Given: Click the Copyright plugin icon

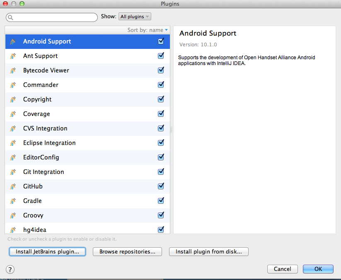Looking at the screenshot, I should click(13, 99).
